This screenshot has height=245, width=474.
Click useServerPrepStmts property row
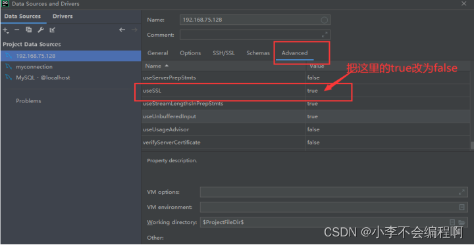tap(305, 78)
